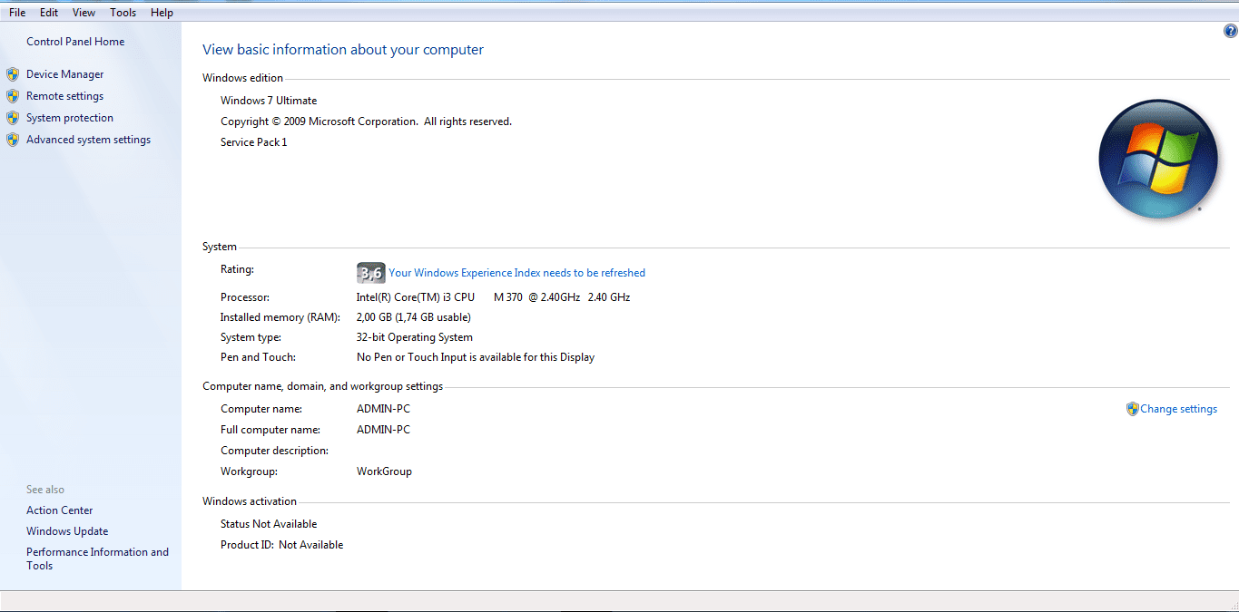
Task: Open Action Center link
Action: 60,510
